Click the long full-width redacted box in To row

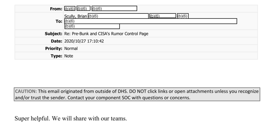tap(151, 21)
